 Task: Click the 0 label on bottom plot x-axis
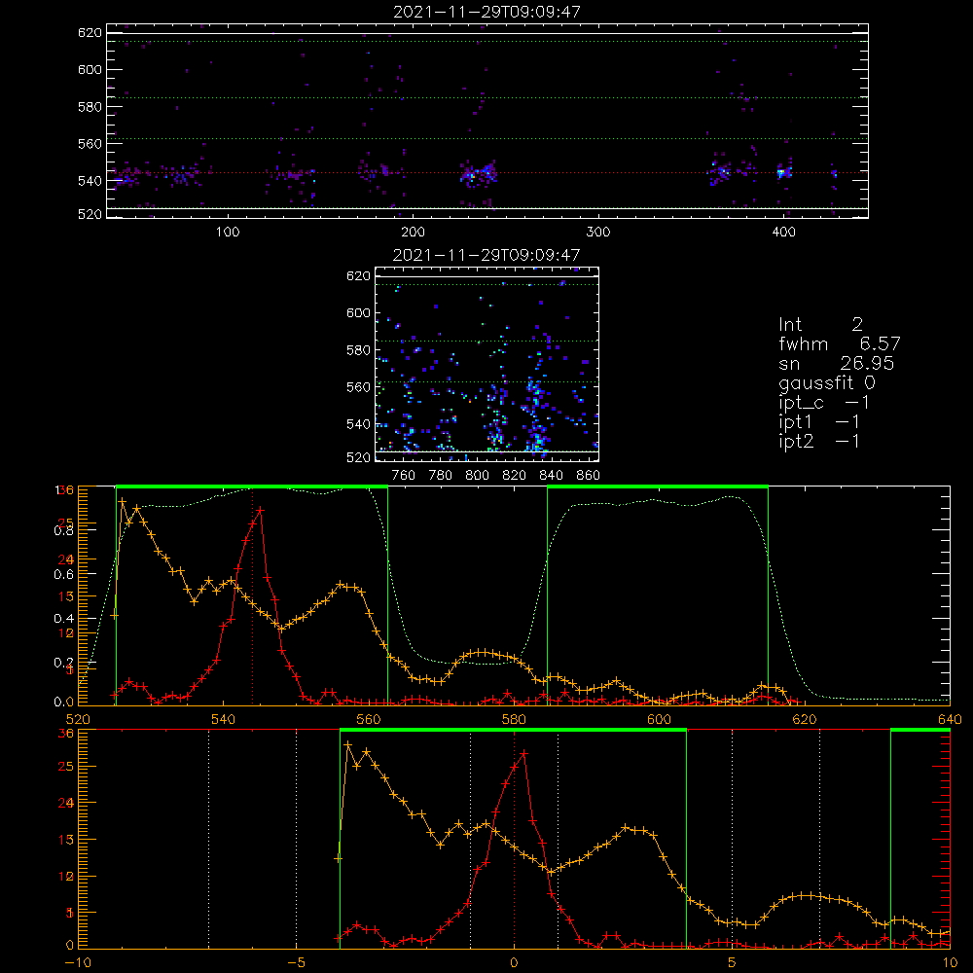[x=514, y=962]
